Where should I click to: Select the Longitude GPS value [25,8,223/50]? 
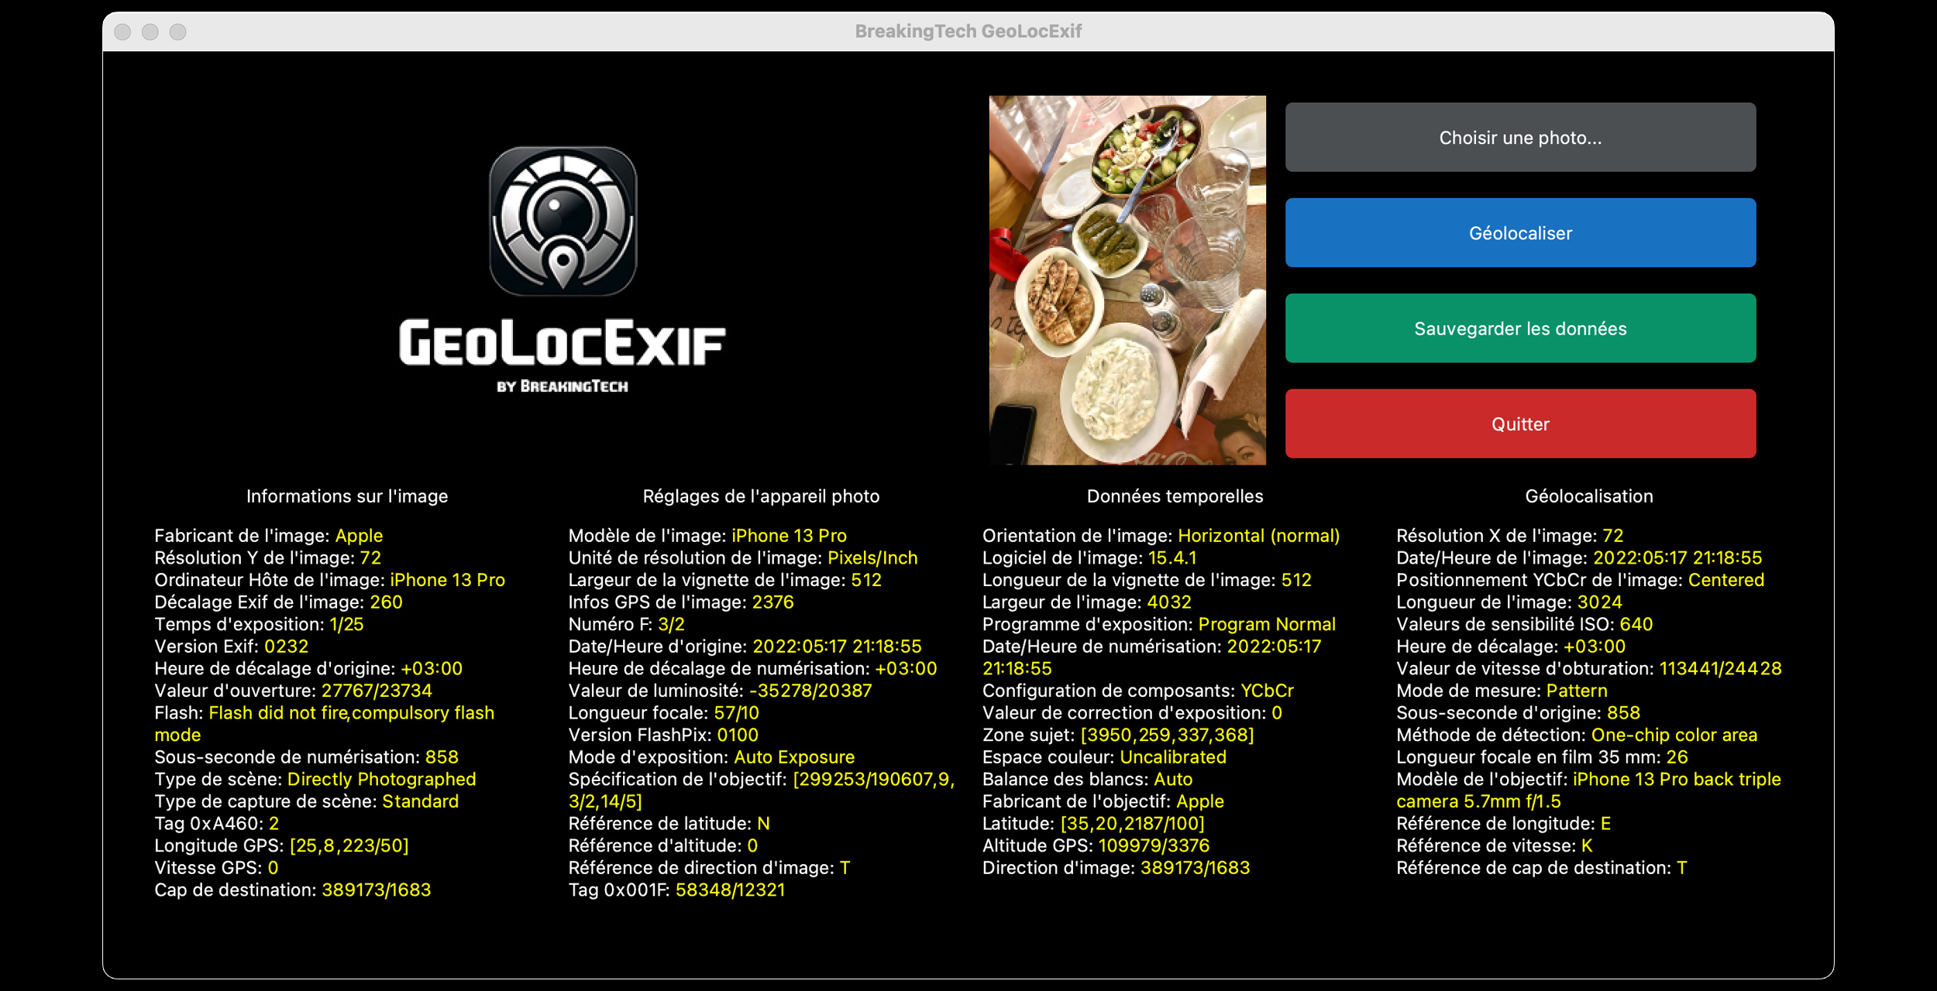click(350, 845)
